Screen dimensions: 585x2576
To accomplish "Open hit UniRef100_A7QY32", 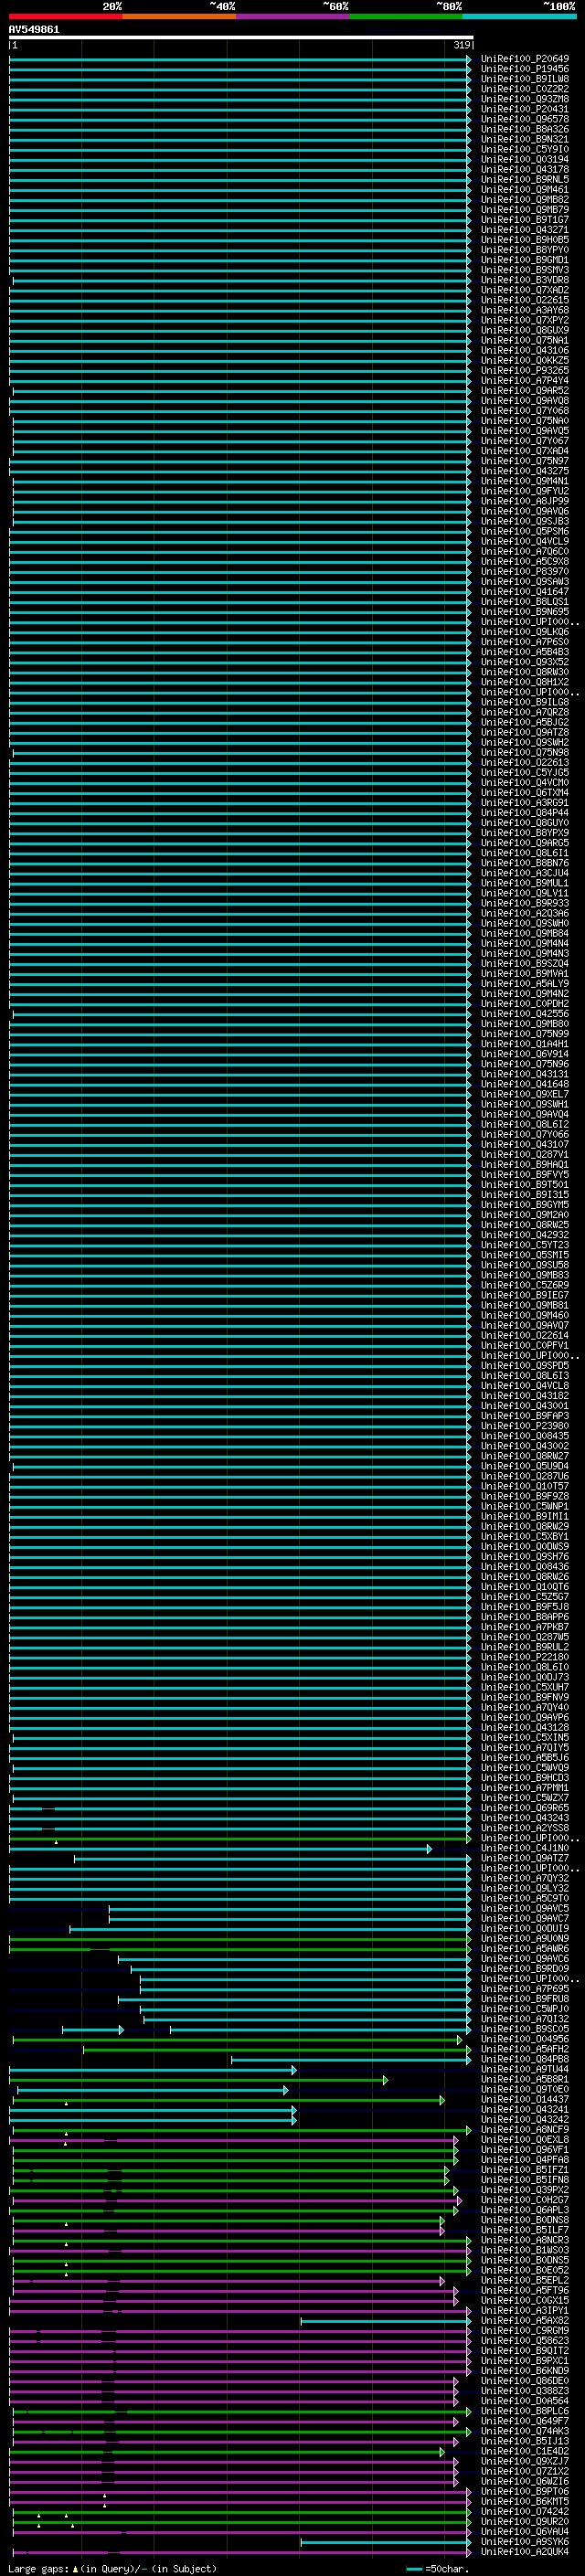I will [x=524, y=1878].
